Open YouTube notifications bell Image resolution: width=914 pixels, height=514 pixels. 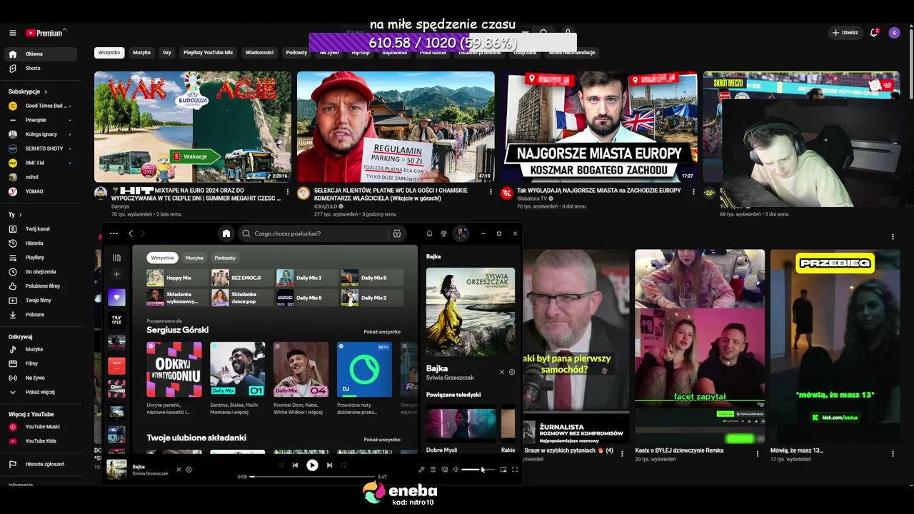[x=873, y=33]
